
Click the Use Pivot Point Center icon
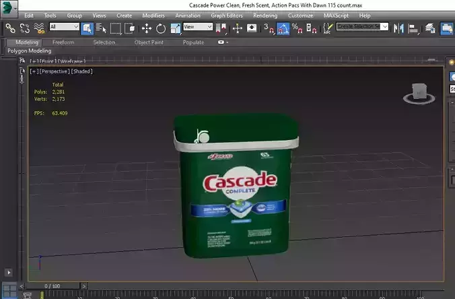[221, 28]
